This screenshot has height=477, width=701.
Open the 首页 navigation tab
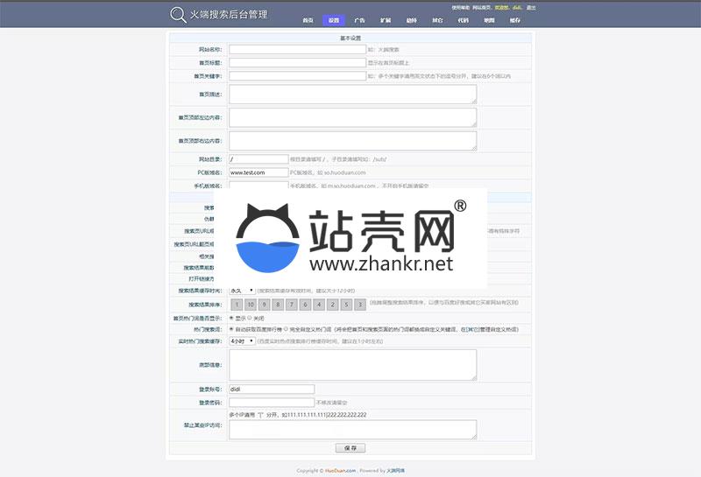click(308, 19)
